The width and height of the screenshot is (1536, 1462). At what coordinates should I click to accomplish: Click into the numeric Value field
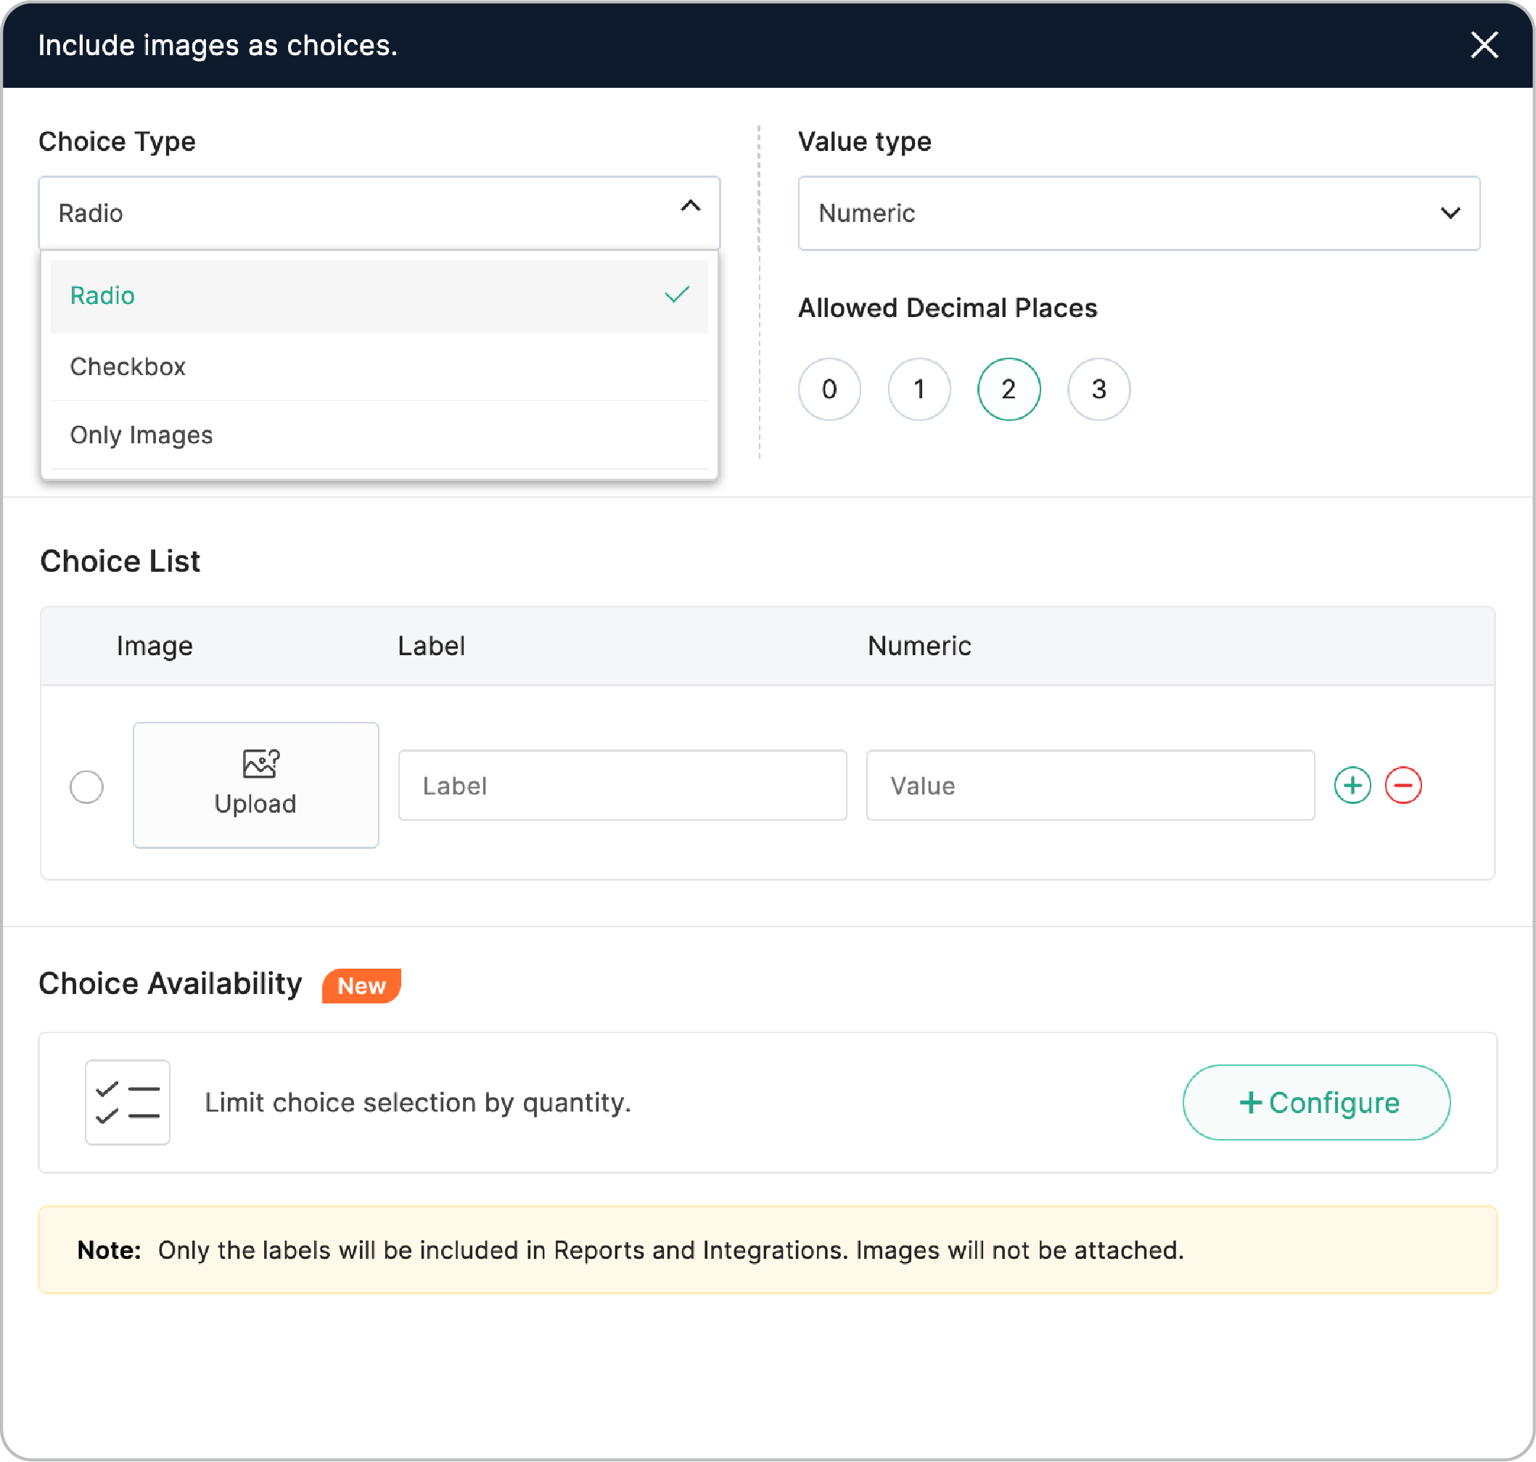click(x=1090, y=785)
